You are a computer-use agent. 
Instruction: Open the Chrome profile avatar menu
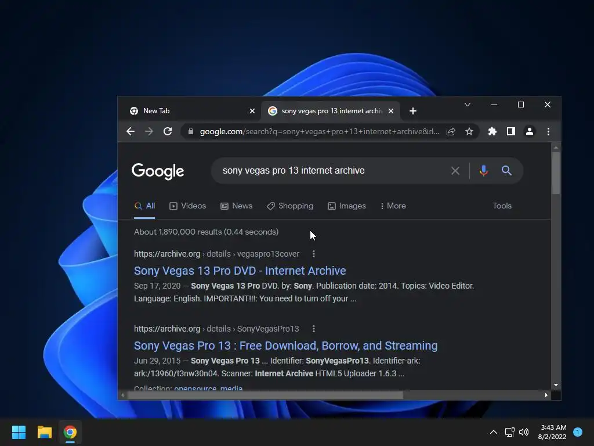point(530,132)
